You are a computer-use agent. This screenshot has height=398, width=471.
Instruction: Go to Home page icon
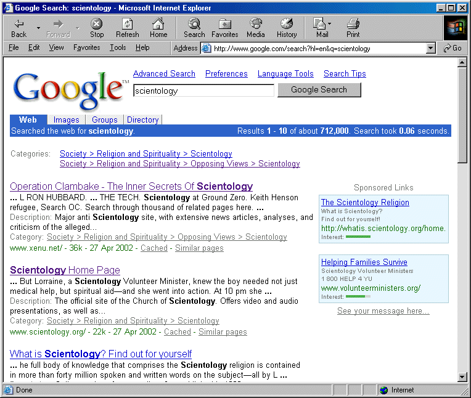(x=158, y=23)
